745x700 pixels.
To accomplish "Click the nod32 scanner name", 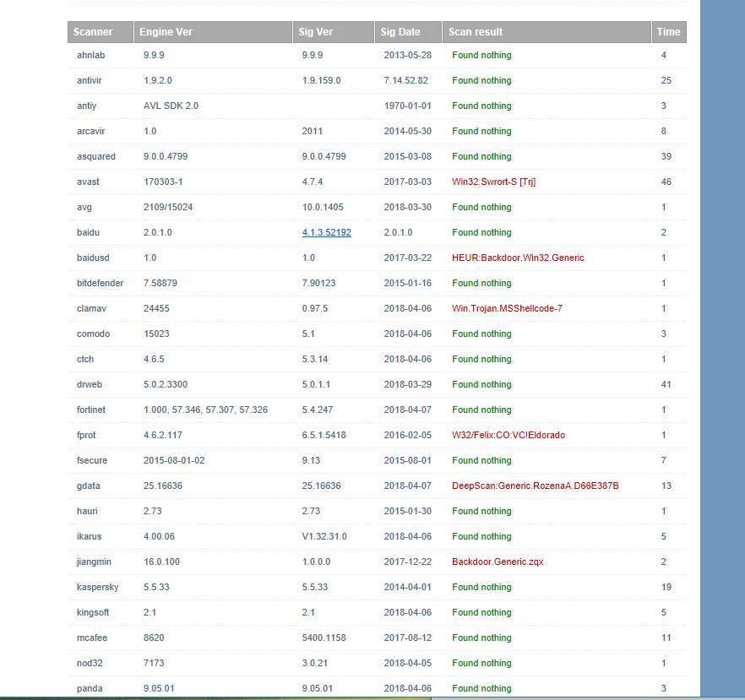I will [x=90, y=663].
